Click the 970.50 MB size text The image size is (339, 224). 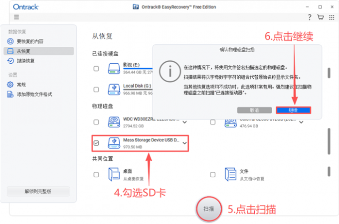click(x=133, y=147)
